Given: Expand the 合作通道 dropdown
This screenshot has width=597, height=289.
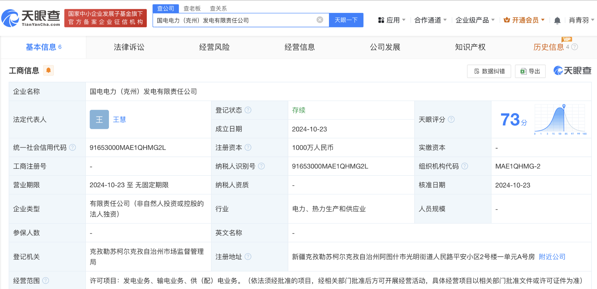Looking at the screenshot, I should (x=430, y=20).
